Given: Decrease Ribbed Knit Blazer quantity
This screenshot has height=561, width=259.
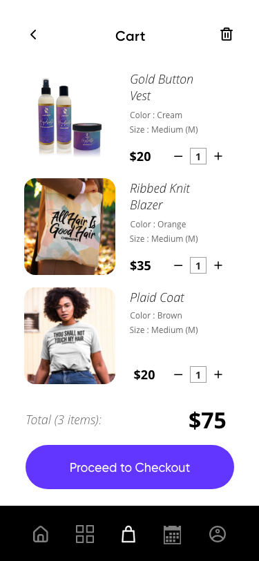Looking at the screenshot, I should point(178,265).
